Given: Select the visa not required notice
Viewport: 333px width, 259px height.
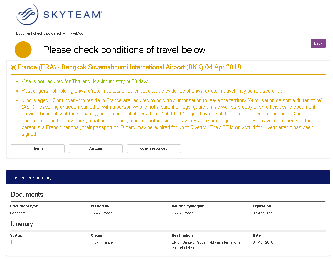Looking at the screenshot, I should (x=86, y=81).
